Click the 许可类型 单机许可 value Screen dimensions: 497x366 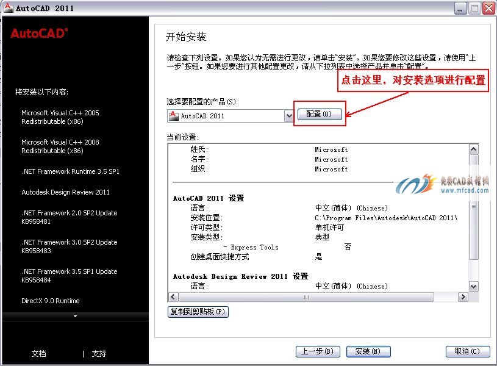329,228
